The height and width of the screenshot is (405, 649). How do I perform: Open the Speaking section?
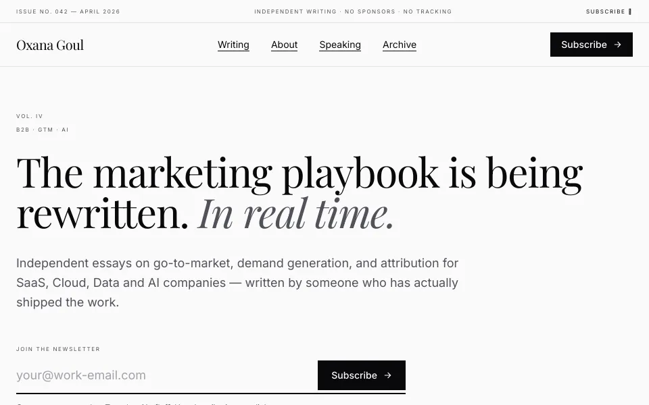[340, 45]
